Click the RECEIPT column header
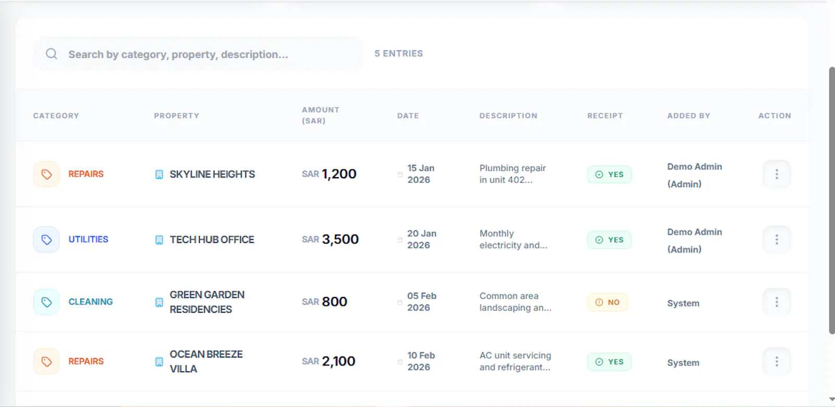 [605, 116]
